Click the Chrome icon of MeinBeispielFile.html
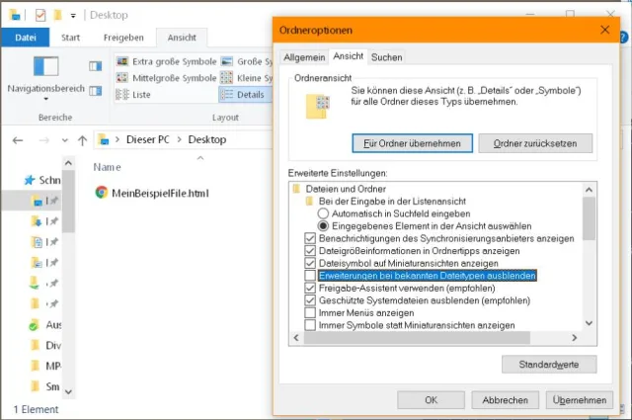Viewport: 632px width, 420px height. (x=101, y=193)
